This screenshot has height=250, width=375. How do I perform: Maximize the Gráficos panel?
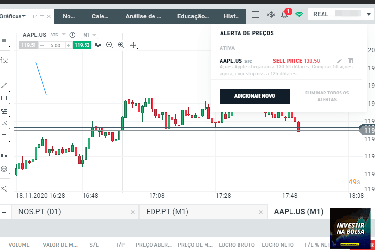tap(42, 16)
